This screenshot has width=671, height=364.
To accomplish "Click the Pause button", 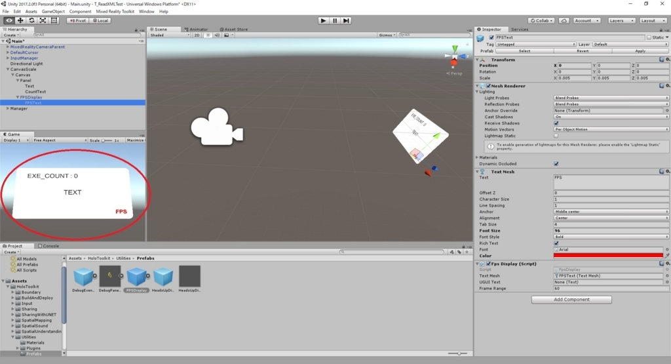I will point(335,20).
